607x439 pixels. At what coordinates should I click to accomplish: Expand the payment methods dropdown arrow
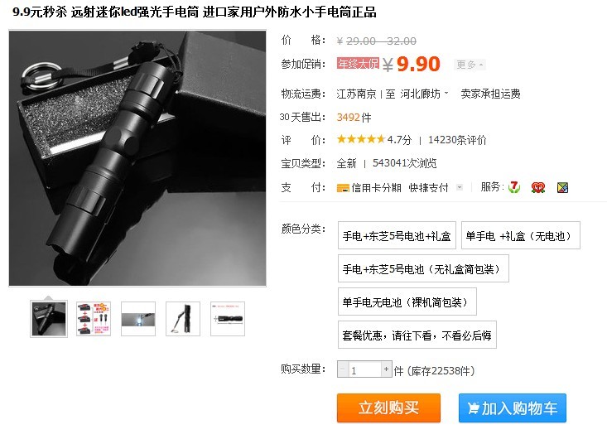click(x=460, y=187)
